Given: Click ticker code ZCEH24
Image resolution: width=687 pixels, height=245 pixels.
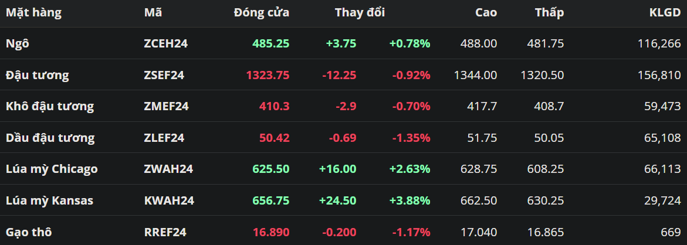Looking at the screenshot, I should [165, 43].
